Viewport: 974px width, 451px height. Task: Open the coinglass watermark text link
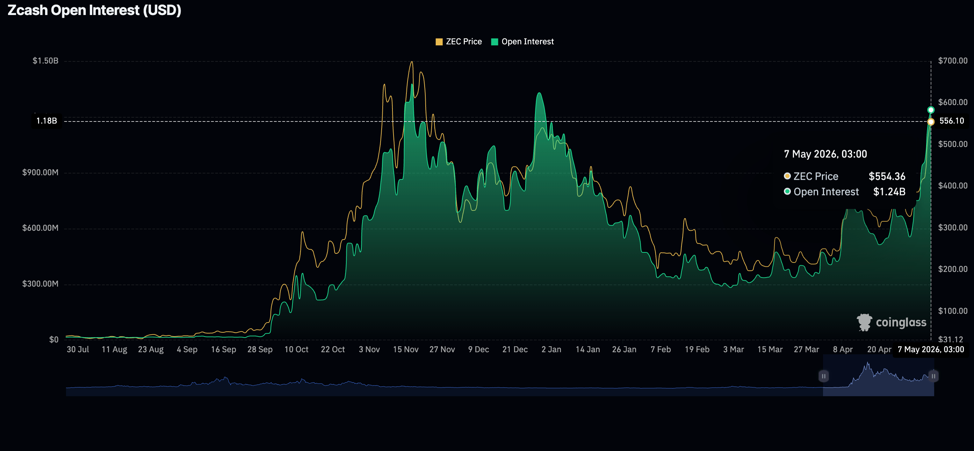(x=901, y=323)
